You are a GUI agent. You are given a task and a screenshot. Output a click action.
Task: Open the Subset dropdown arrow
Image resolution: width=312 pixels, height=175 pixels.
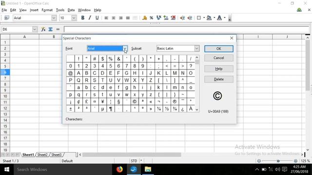click(x=196, y=49)
